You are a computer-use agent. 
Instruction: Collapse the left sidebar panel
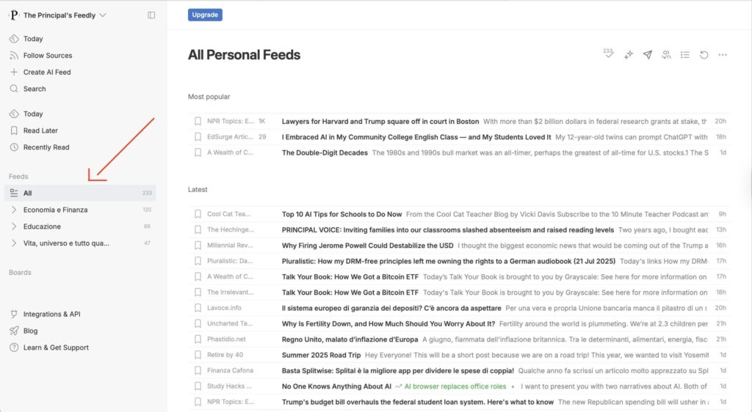pos(151,15)
